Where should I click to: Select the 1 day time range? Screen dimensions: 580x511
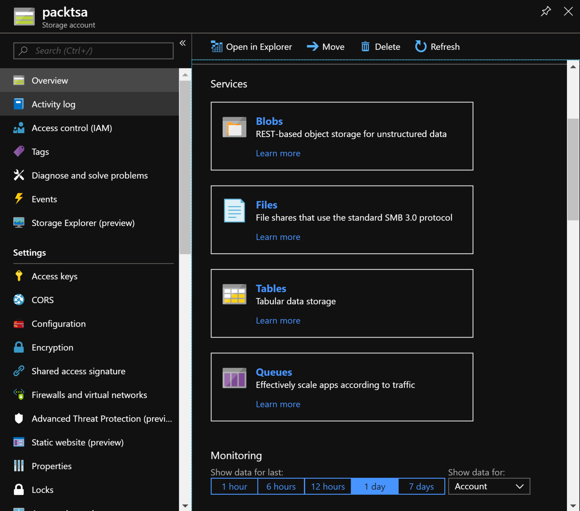375,486
